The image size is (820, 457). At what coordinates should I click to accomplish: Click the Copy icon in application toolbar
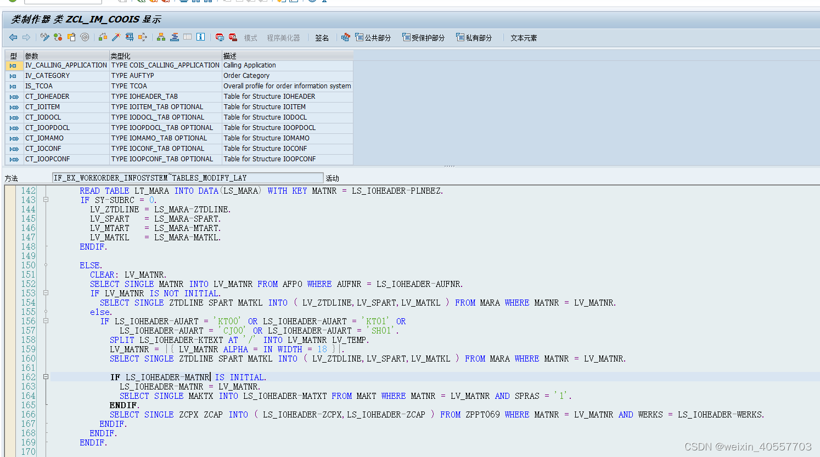[x=72, y=37]
